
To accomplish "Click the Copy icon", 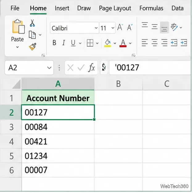I will (x=32, y=35).
